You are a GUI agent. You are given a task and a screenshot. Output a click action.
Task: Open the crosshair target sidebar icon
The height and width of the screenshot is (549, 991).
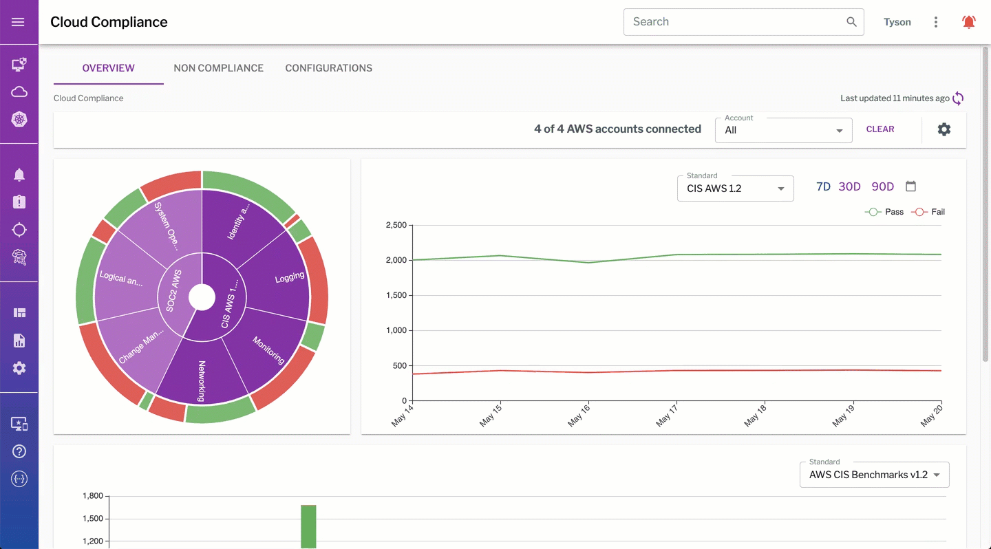19,230
